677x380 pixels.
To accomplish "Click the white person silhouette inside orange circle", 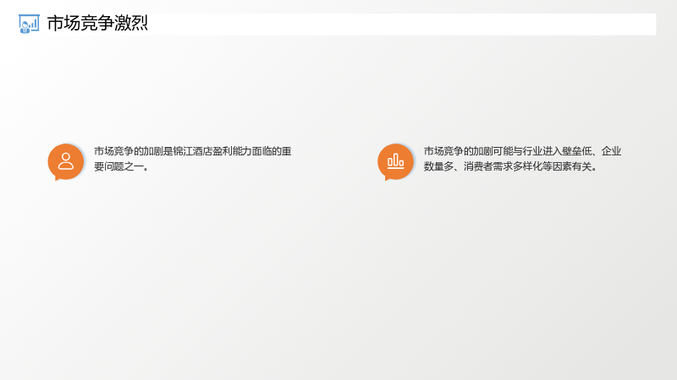I will (66, 161).
